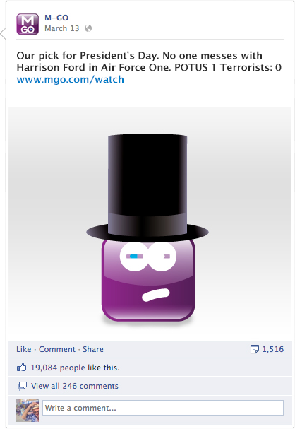Viewport: 295px width, 429px height.
Task: Click the black top hat in photo
Action: [147, 187]
